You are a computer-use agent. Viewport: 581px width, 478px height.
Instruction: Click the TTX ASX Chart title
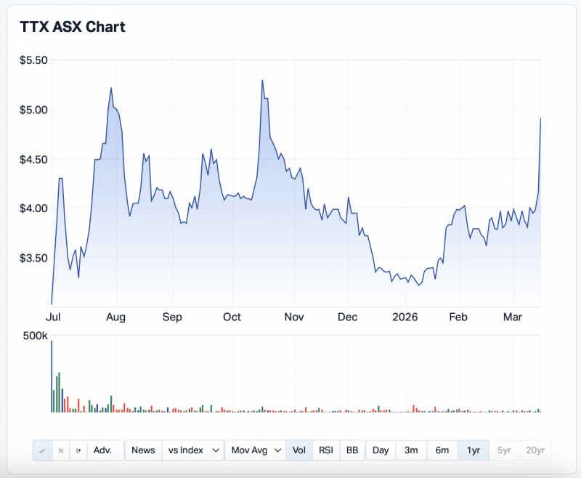tap(72, 27)
